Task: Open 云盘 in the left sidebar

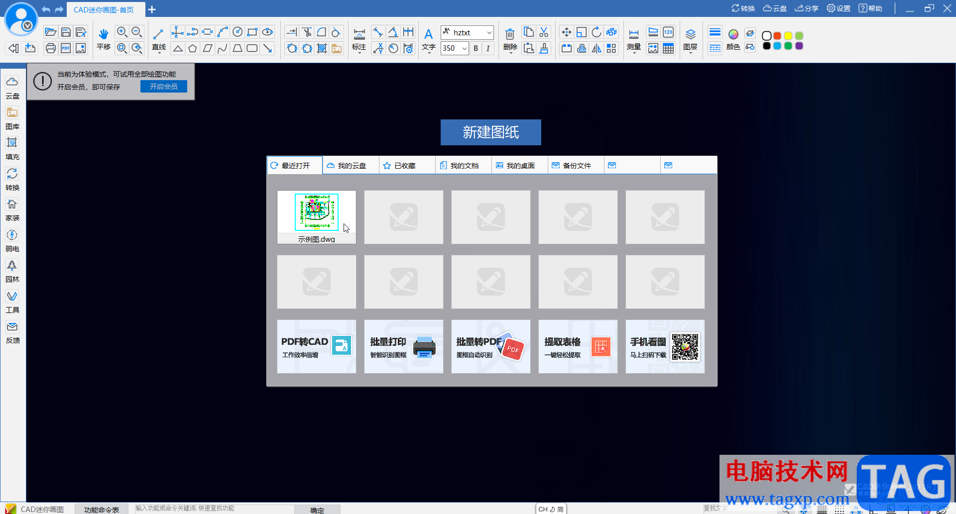Action: point(12,88)
